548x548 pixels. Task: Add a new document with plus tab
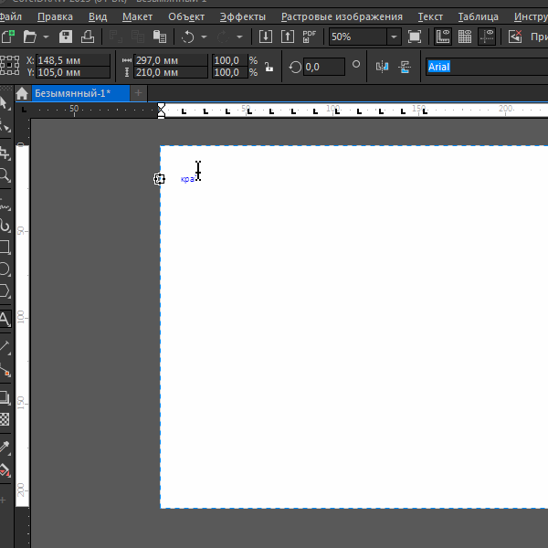pos(139,93)
